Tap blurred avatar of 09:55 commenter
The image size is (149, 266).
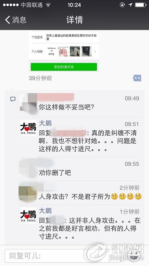(x=28, y=168)
